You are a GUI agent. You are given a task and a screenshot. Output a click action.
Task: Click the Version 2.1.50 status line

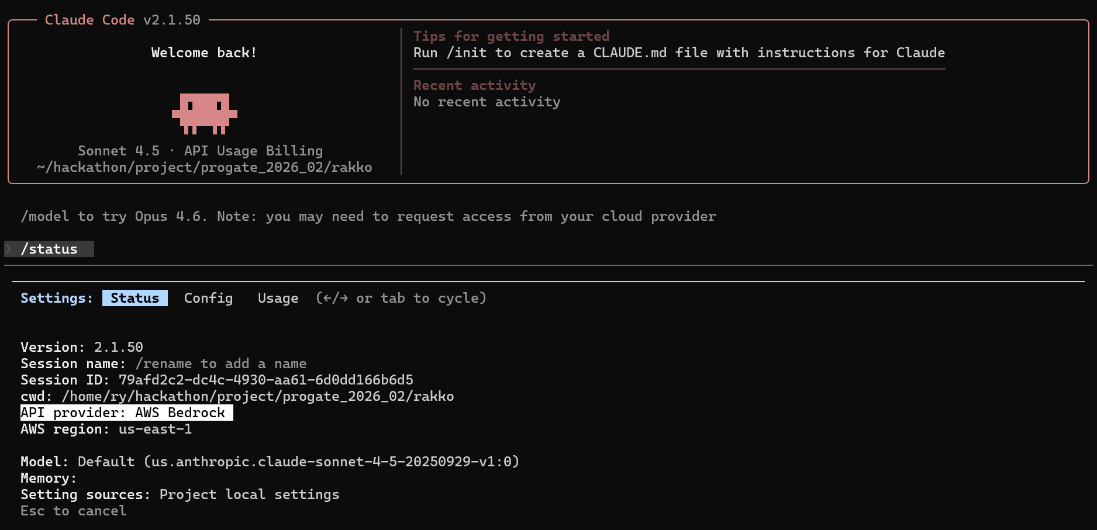pyautogui.click(x=81, y=347)
